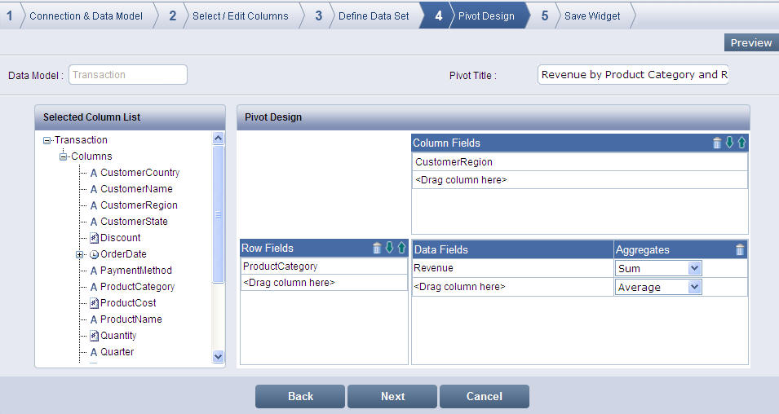Collapse the Transaction root node
779x414 pixels.
click(47, 140)
